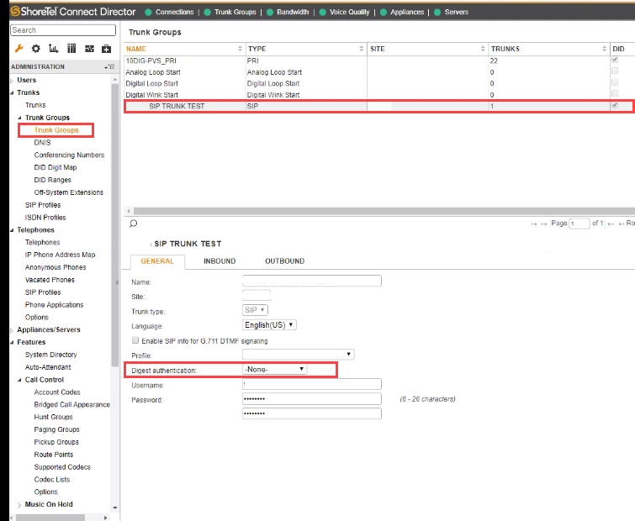635x521 pixels.
Task: Click the Page number input box
Action: (x=579, y=224)
